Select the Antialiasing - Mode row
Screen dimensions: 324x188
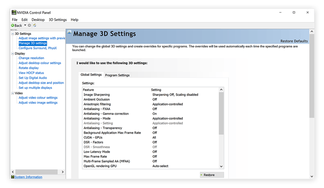coord(150,118)
